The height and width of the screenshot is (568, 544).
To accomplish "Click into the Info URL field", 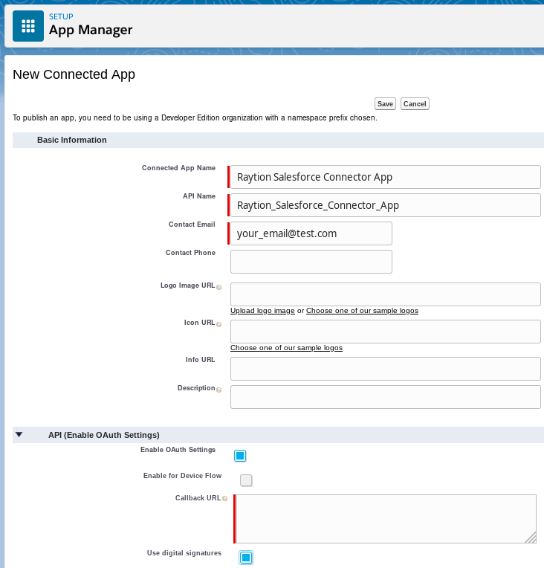I will pos(386,369).
